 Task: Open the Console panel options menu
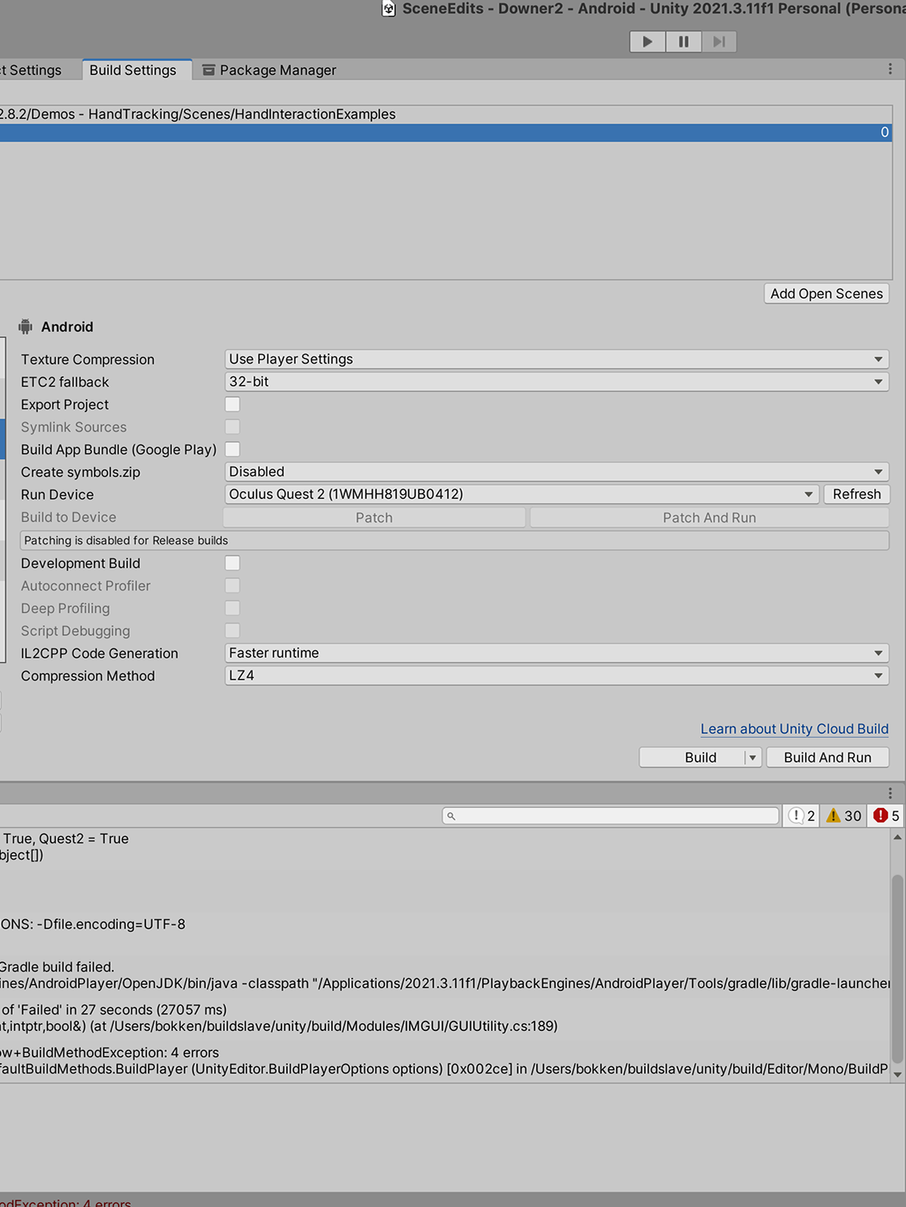890,793
